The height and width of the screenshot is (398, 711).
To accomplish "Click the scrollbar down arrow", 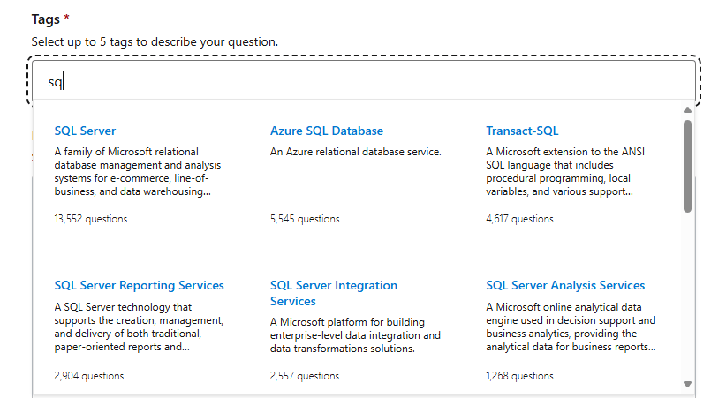I will pos(687,384).
